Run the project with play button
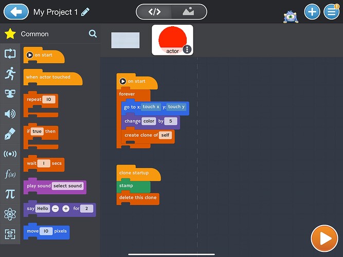 pyautogui.click(x=324, y=238)
